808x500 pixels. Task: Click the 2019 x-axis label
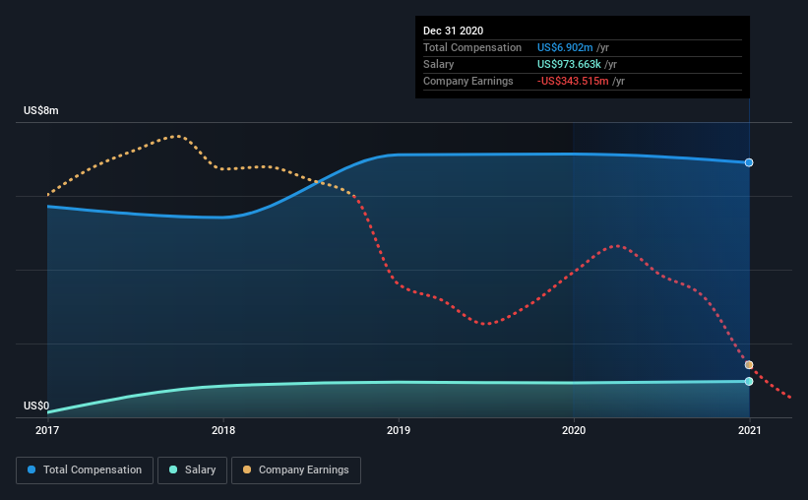pyautogui.click(x=399, y=430)
